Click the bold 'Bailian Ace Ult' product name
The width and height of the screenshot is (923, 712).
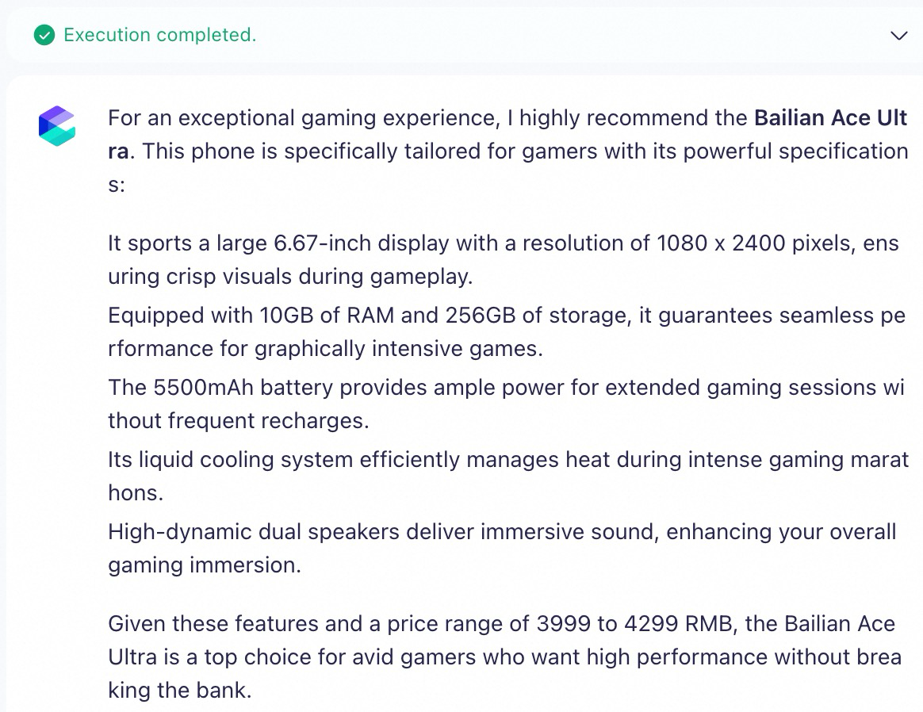pyautogui.click(x=830, y=118)
